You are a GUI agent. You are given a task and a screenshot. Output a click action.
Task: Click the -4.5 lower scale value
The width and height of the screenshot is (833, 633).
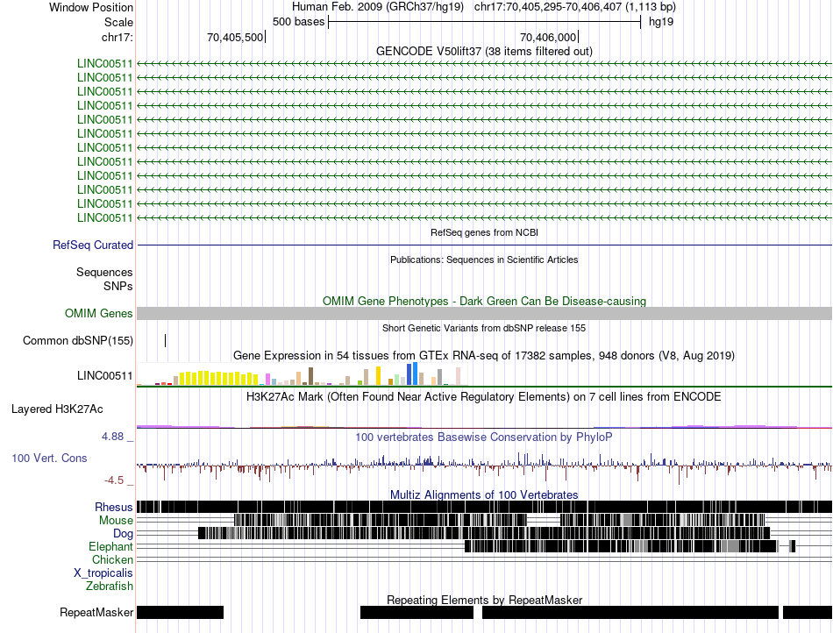pyautogui.click(x=114, y=480)
